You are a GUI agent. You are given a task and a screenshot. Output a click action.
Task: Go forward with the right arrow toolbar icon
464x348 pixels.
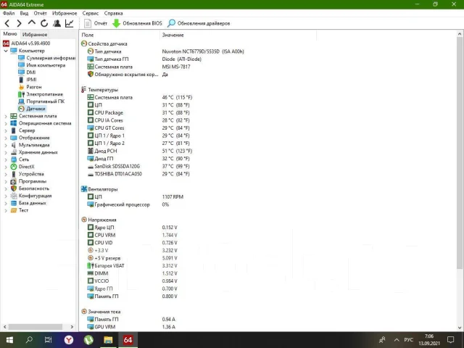(20, 23)
